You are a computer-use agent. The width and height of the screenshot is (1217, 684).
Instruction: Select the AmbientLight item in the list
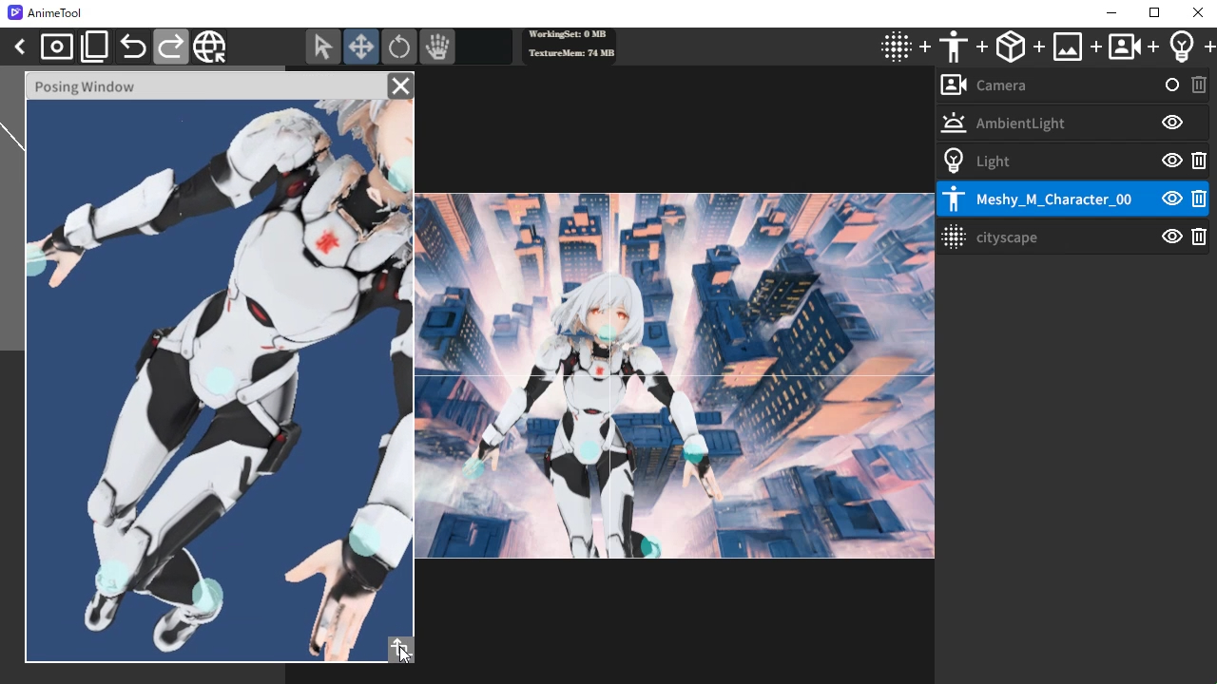[1072, 123]
